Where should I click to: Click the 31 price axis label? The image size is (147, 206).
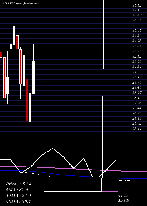click(135, 72)
